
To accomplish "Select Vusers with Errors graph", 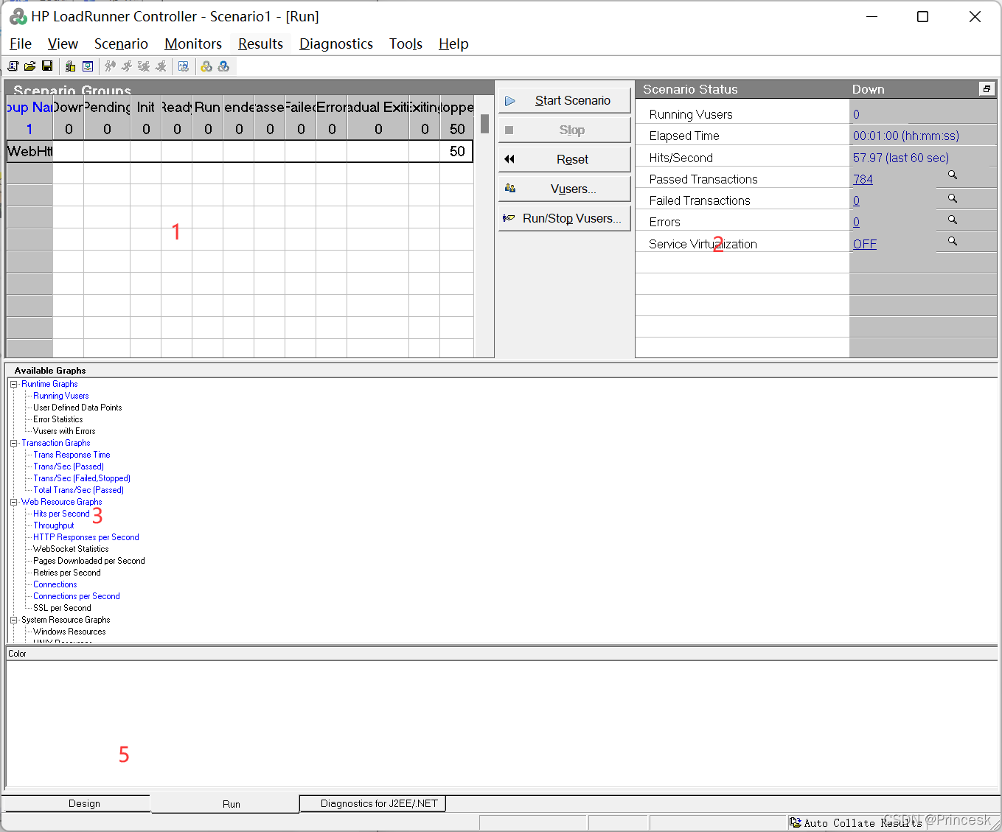I will pyautogui.click(x=64, y=431).
